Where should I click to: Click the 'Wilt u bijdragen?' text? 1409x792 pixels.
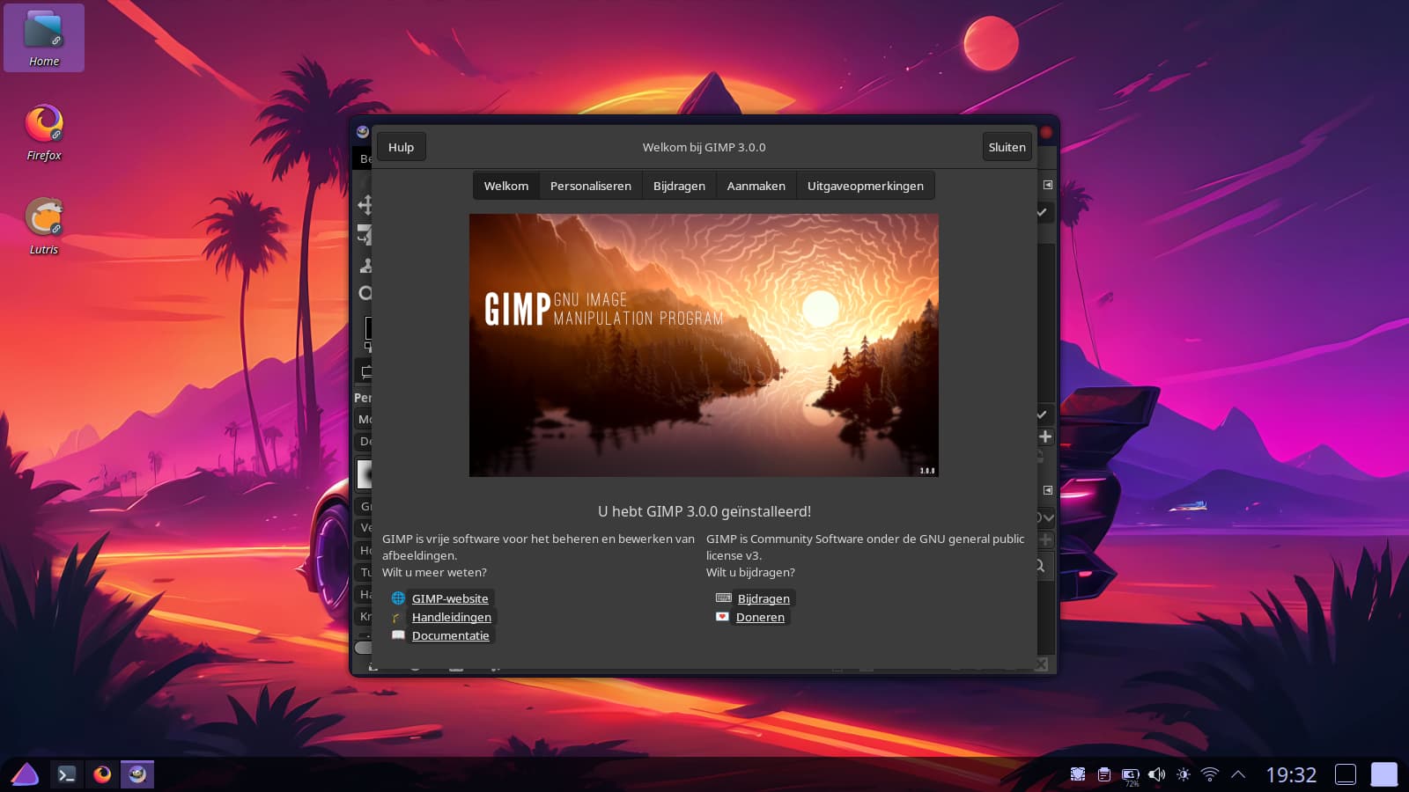[750, 572]
